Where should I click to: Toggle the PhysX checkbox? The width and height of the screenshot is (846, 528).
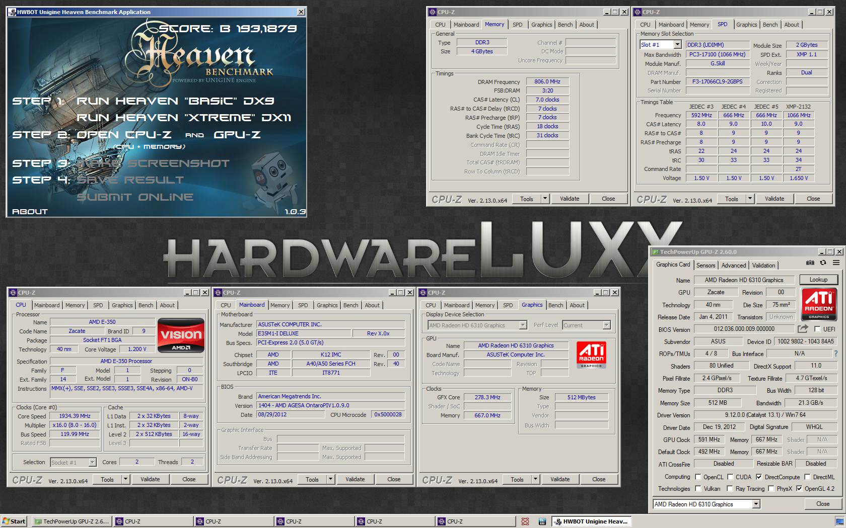771,488
